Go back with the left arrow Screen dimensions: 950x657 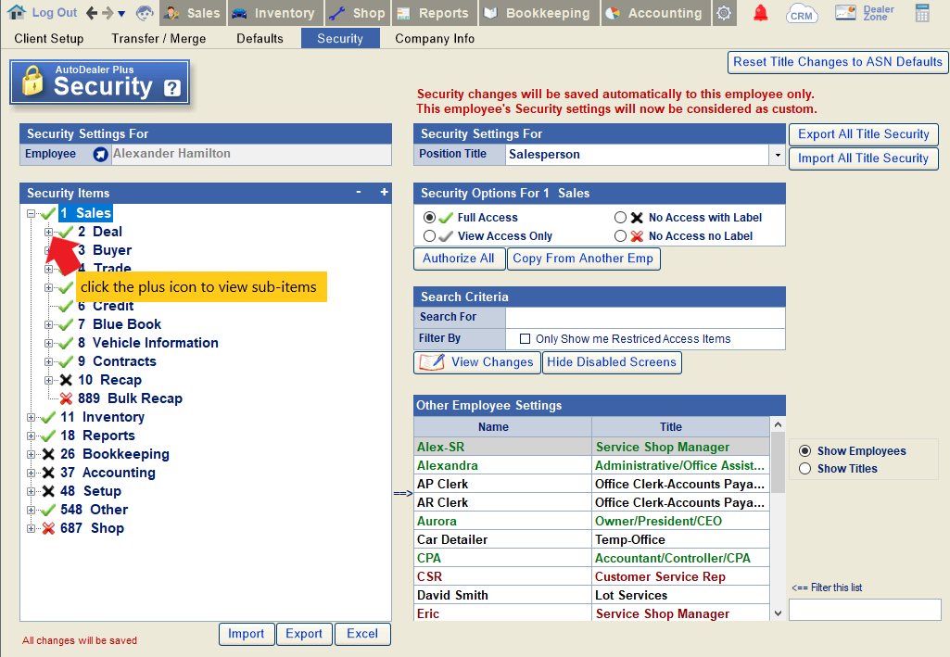(92, 13)
